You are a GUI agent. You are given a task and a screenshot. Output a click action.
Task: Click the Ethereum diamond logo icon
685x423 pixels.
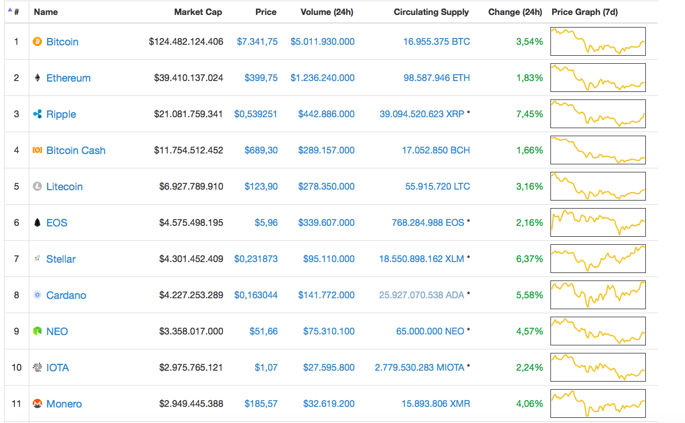pos(37,78)
